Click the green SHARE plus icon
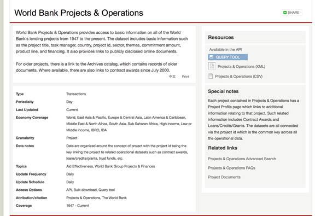This screenshot has height=216, width=315. (x=285, y=13)
